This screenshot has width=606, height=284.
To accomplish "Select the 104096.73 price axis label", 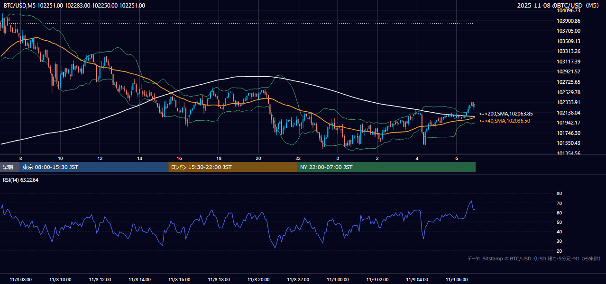I will click(569, 10).
